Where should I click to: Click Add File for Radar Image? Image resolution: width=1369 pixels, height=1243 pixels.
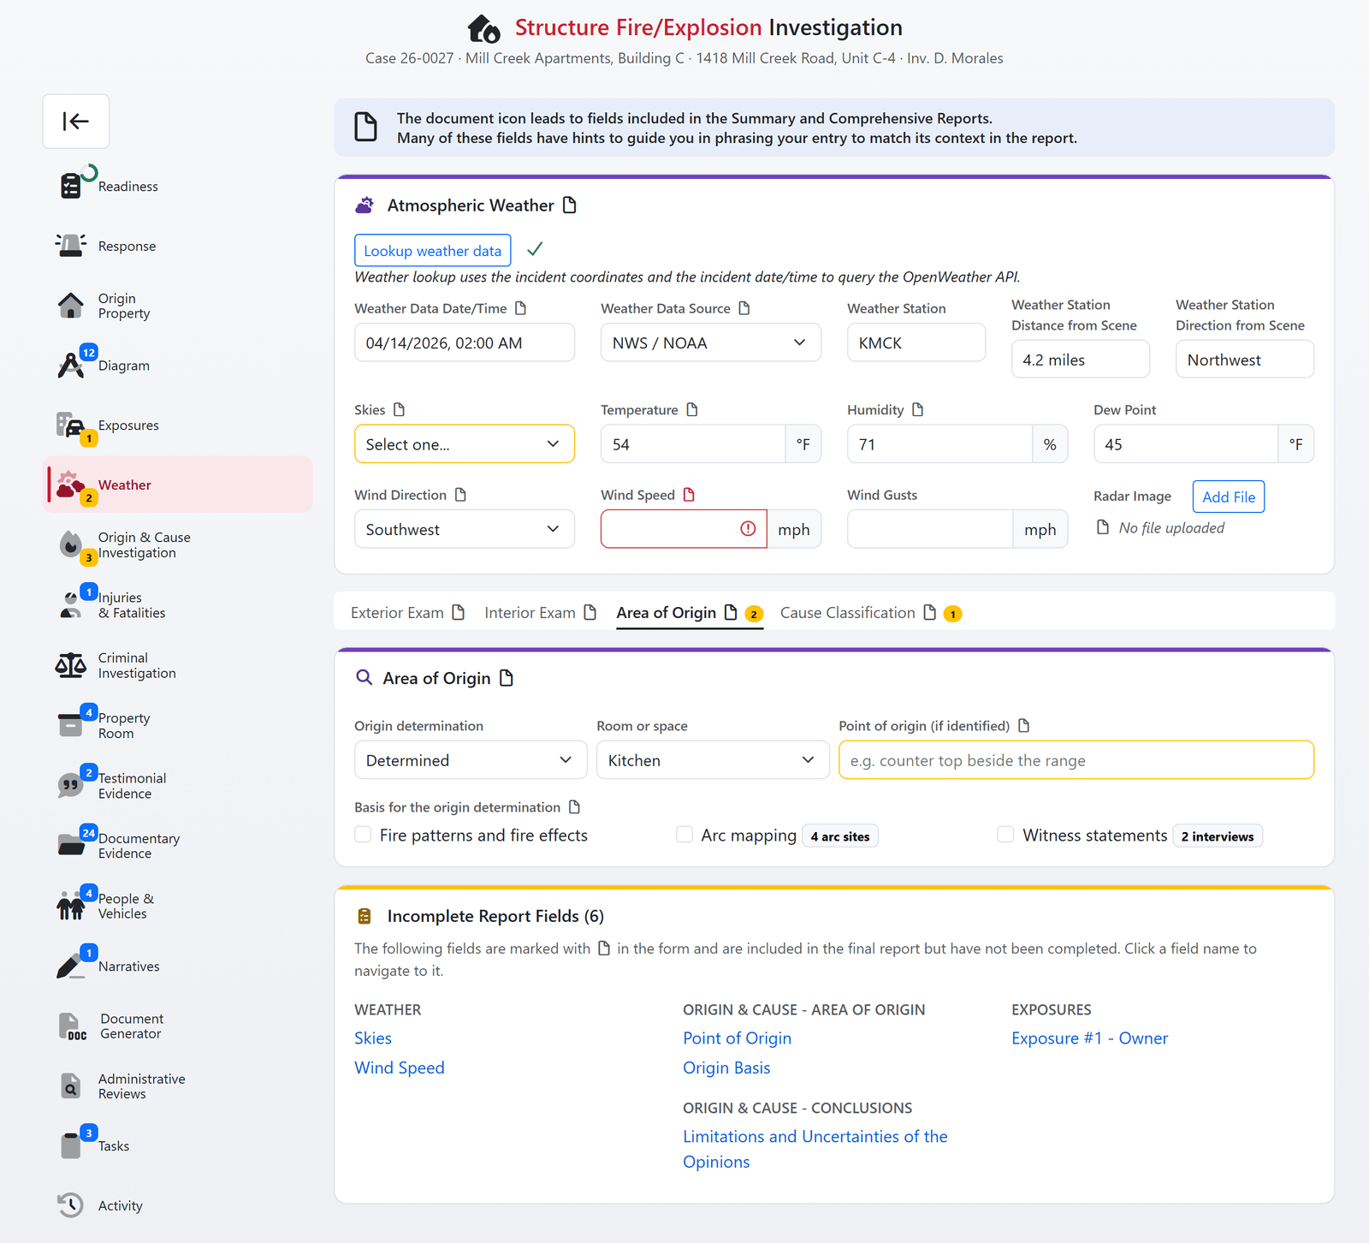(x=1228, y=497)
